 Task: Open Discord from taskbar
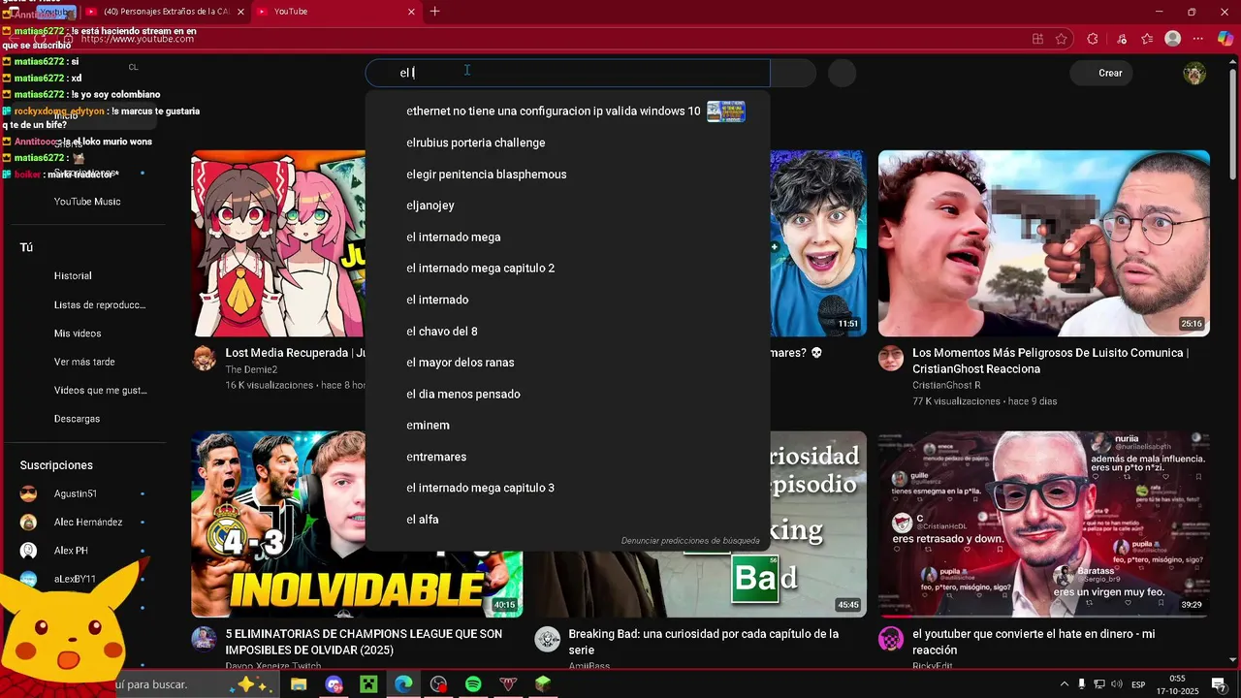pos(334,684)
